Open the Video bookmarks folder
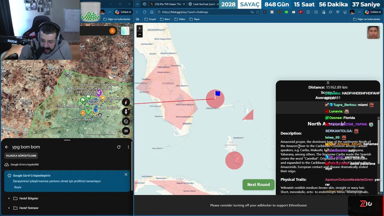This screenshot has width=384, height=216. coord(179,19)
